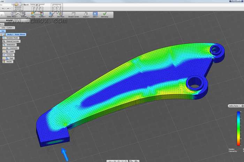
Task: Toggle Constraints visibility lightbulb
Action: click(4, 48)
